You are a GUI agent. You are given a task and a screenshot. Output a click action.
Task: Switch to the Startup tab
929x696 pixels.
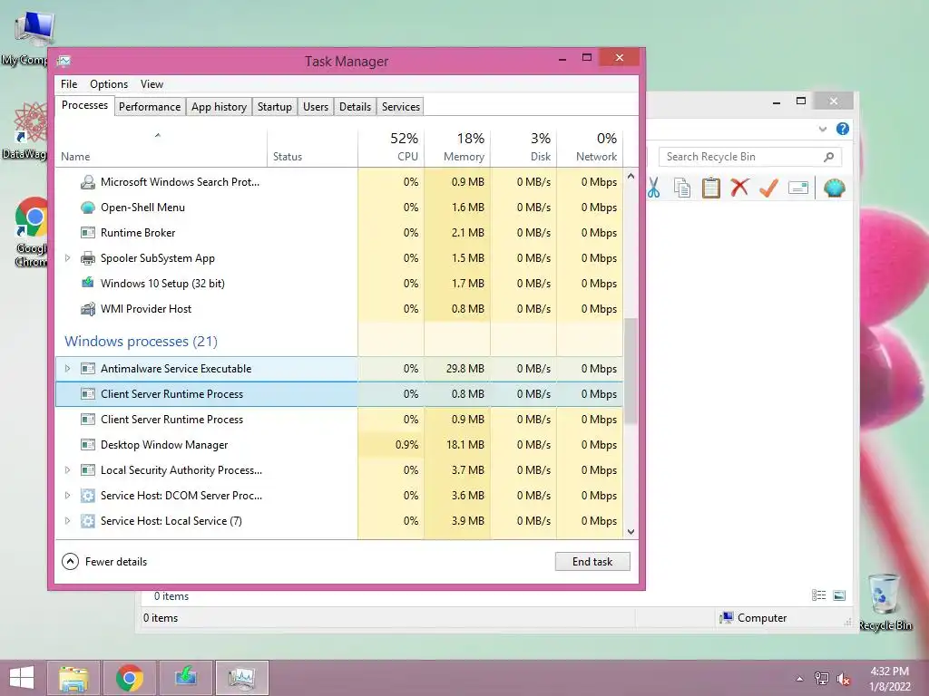pos(274,107)
